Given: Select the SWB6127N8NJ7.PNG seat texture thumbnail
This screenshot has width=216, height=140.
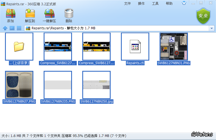Looking at the screenshot, I should [19, 85].
